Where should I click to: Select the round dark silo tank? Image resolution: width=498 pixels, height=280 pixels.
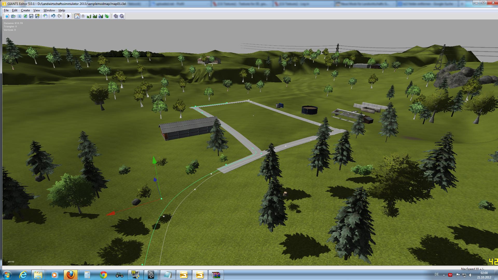point(309,110)
